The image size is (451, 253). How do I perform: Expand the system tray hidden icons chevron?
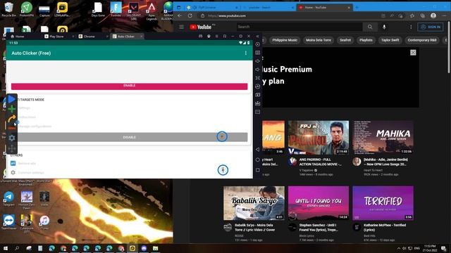point(399,248)
